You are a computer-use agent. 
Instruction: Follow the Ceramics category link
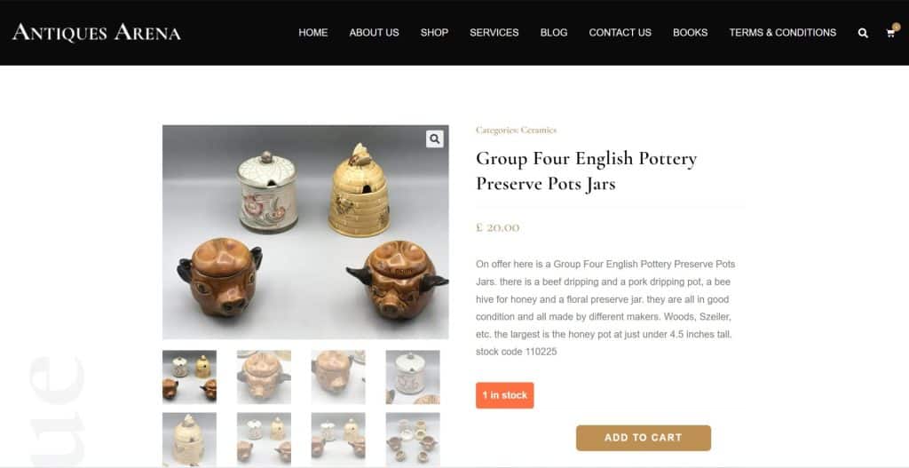539,130
